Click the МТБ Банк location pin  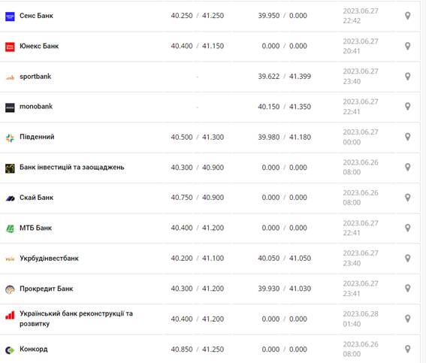[407, 228]
